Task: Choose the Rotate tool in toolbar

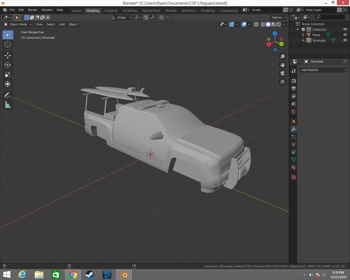Action: (x=8, y=65)
